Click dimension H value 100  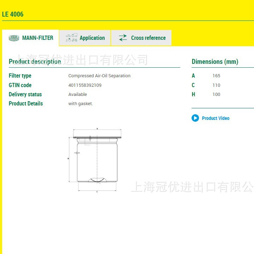216,94
